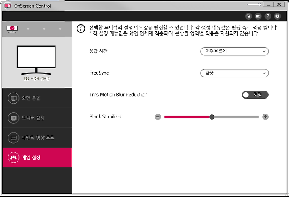Open 모니터 설정 menu

pos(37,118)
